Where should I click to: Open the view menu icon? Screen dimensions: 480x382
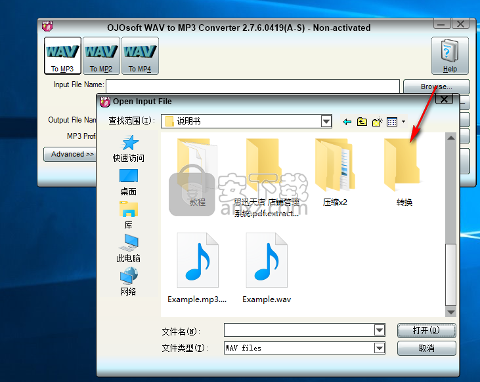392,122
